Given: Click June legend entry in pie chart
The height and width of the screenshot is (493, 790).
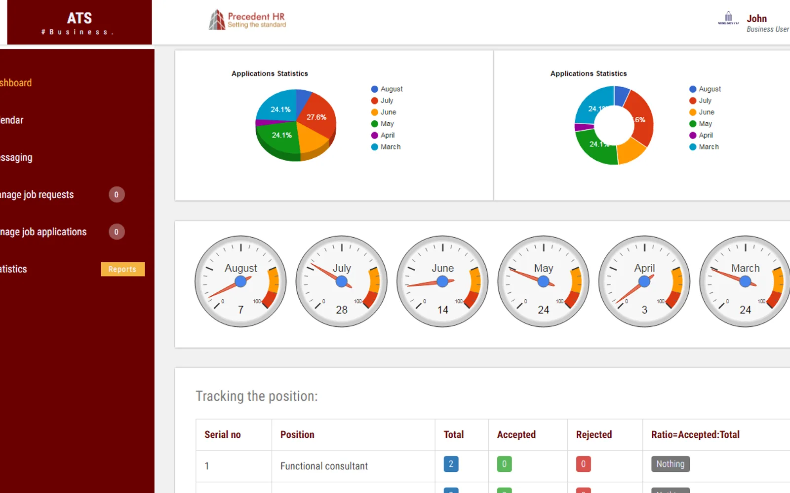Looking at the screenshot, I should tap(384, 112).
